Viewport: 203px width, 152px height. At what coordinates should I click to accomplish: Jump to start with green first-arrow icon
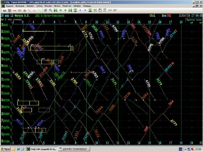56,10
